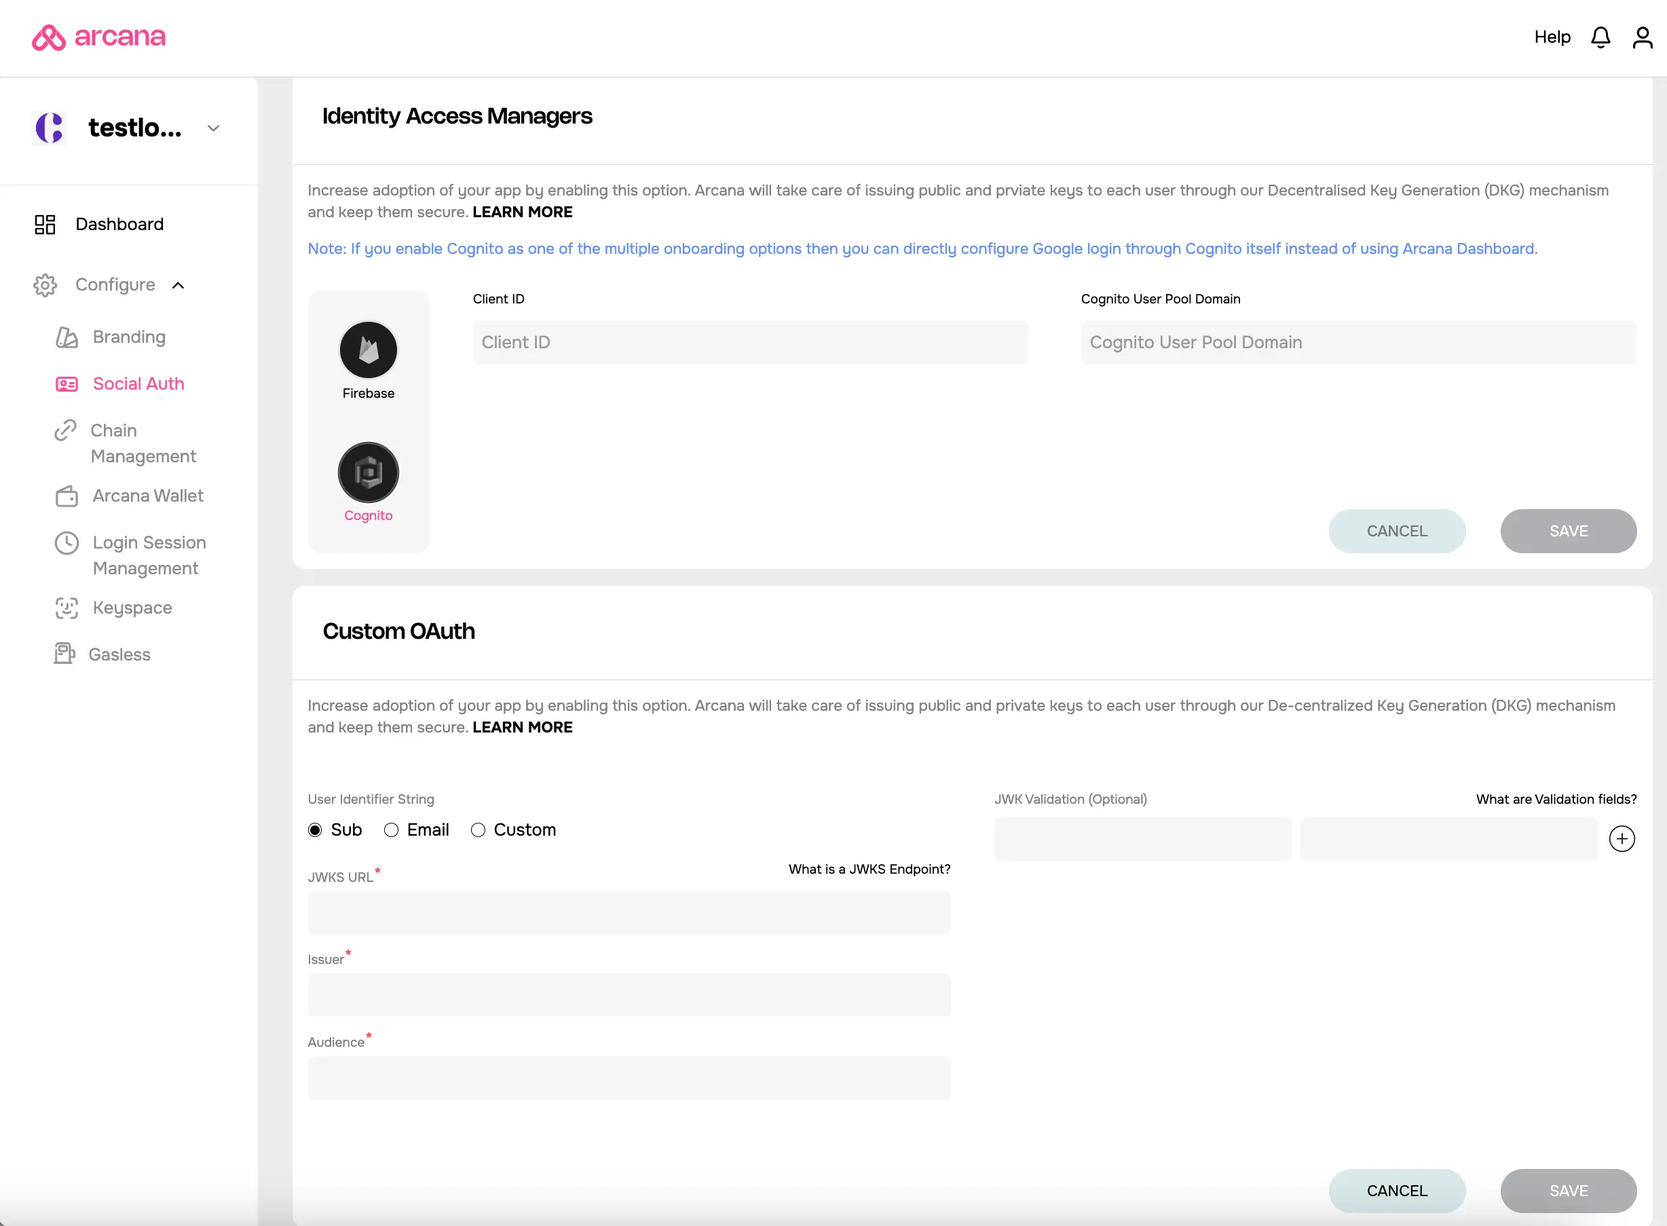The width and height of the screenshot is (1667, 1226).
Task: Click the Keyspace face-scan icon
Action: pyautogui.click(x=67, y=608)
